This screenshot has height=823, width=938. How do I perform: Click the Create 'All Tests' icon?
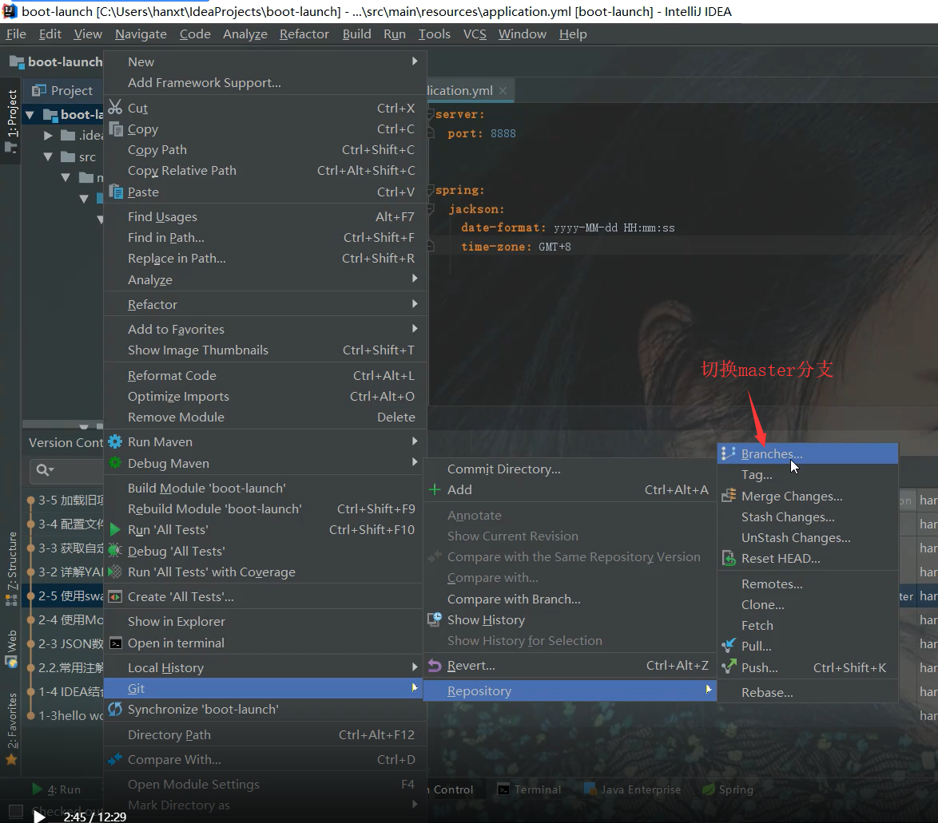coord(116,596)
